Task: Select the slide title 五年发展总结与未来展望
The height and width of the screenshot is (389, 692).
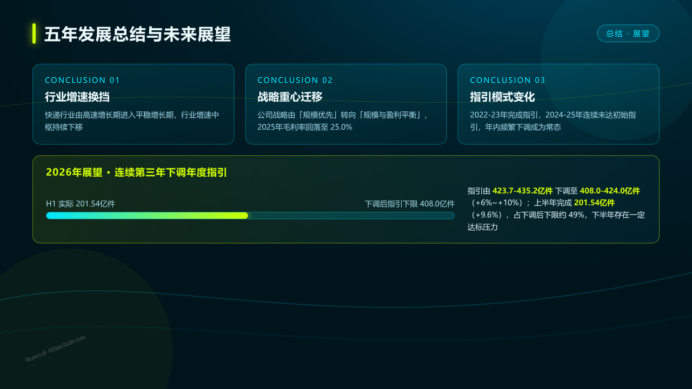Action: [x=137, y=34]
